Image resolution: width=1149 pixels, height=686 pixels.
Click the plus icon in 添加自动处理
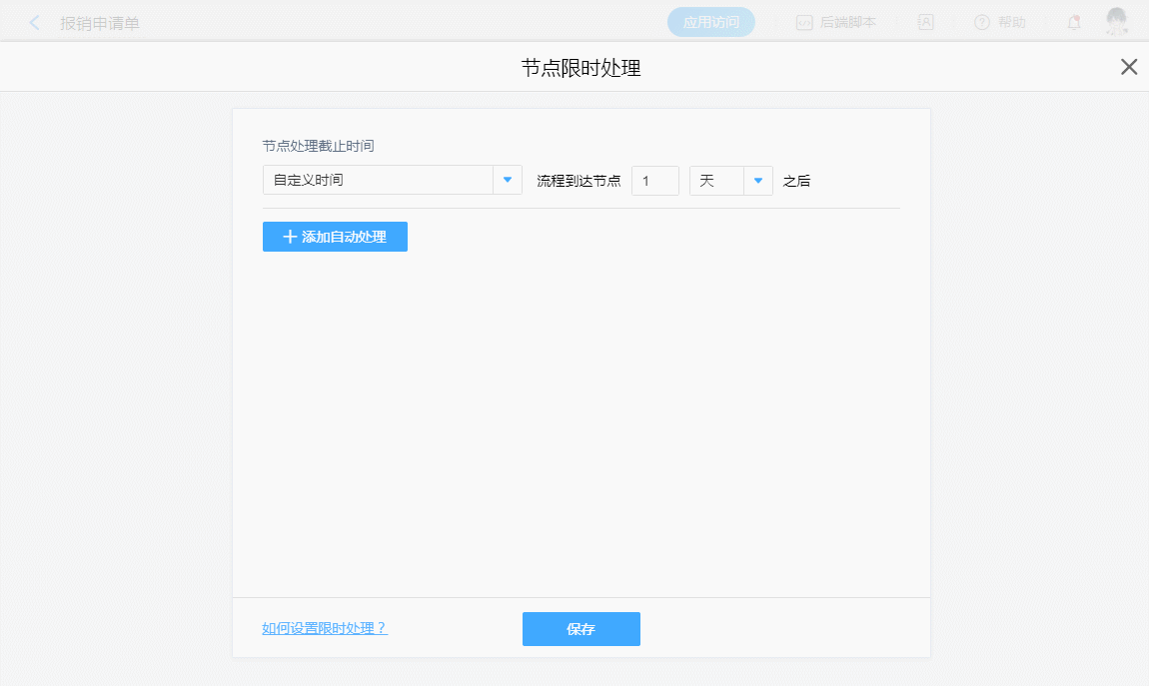tap(290, 237)
